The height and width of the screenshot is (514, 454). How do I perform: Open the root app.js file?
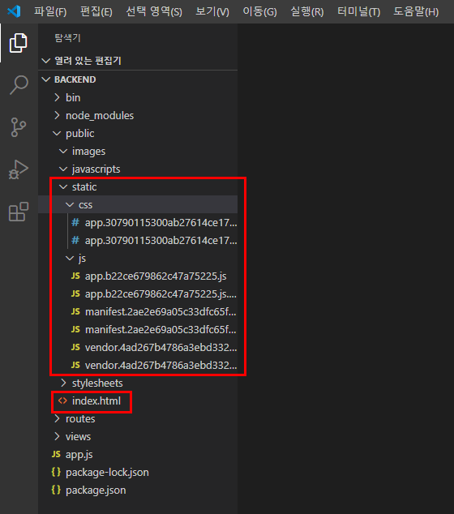tap(138, 454)
